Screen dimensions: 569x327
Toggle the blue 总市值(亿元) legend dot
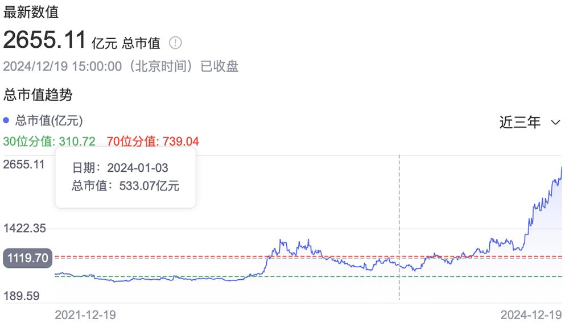pyautogui.click(x=6, y=120)
